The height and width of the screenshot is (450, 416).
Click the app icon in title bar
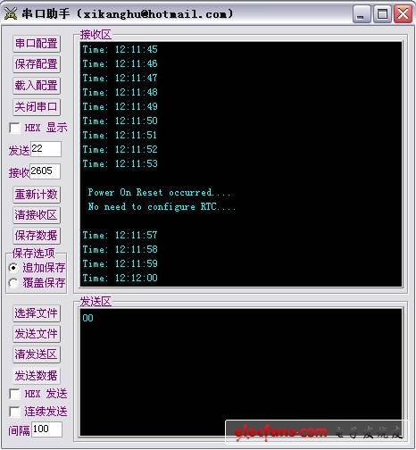[10, 13]
